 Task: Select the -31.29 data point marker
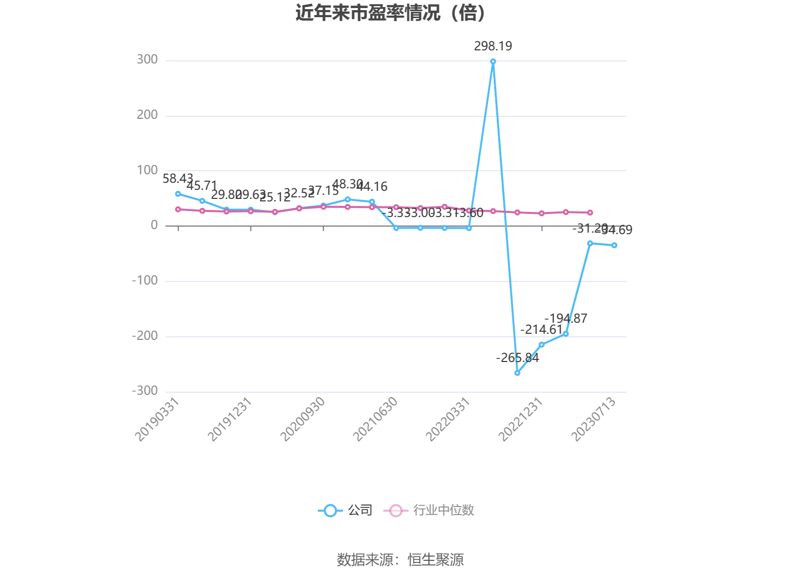(x=590, y=244)
